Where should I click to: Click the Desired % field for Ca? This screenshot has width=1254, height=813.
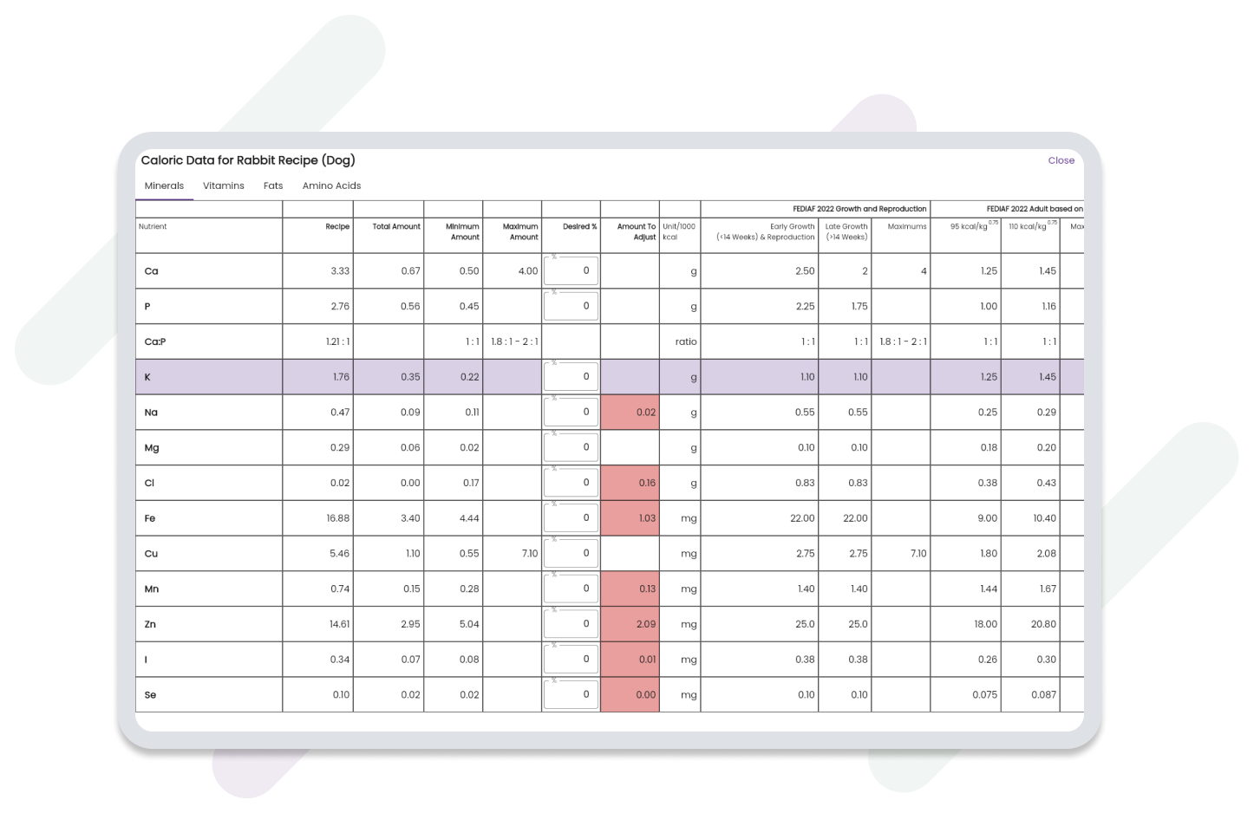tap(571, 271)
